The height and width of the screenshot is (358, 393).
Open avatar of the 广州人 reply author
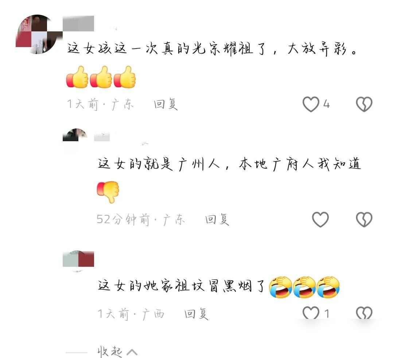[x=75, y=135]
